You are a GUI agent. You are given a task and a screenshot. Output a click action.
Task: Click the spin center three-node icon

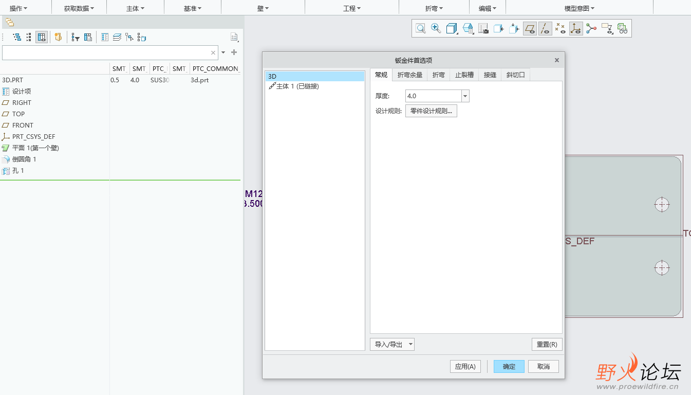click(591, 29)
